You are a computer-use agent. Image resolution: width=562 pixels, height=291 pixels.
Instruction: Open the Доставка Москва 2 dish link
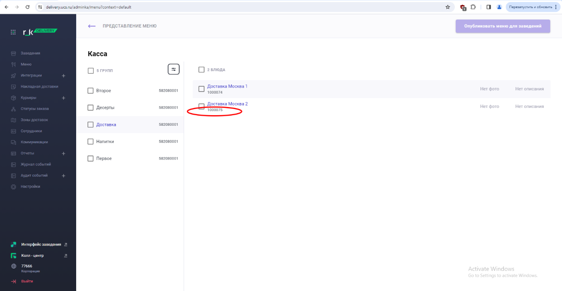(227, 104)
